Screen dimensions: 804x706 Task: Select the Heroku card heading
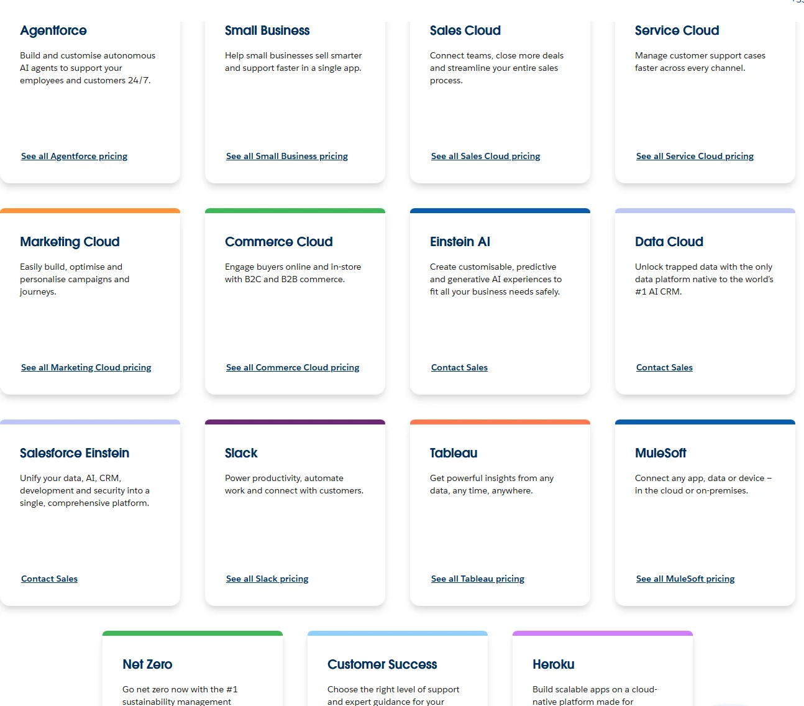coord(554,664)
